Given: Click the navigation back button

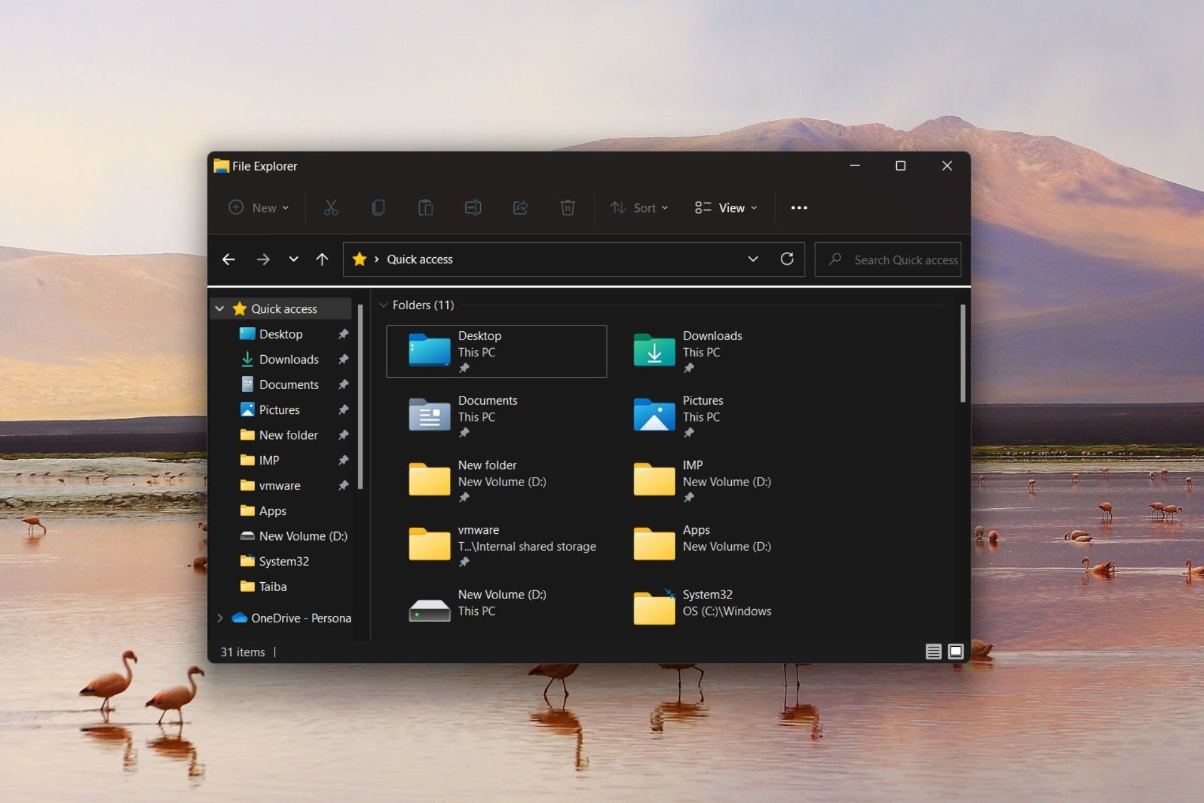Looking at the screenshot, I should 230,259.
